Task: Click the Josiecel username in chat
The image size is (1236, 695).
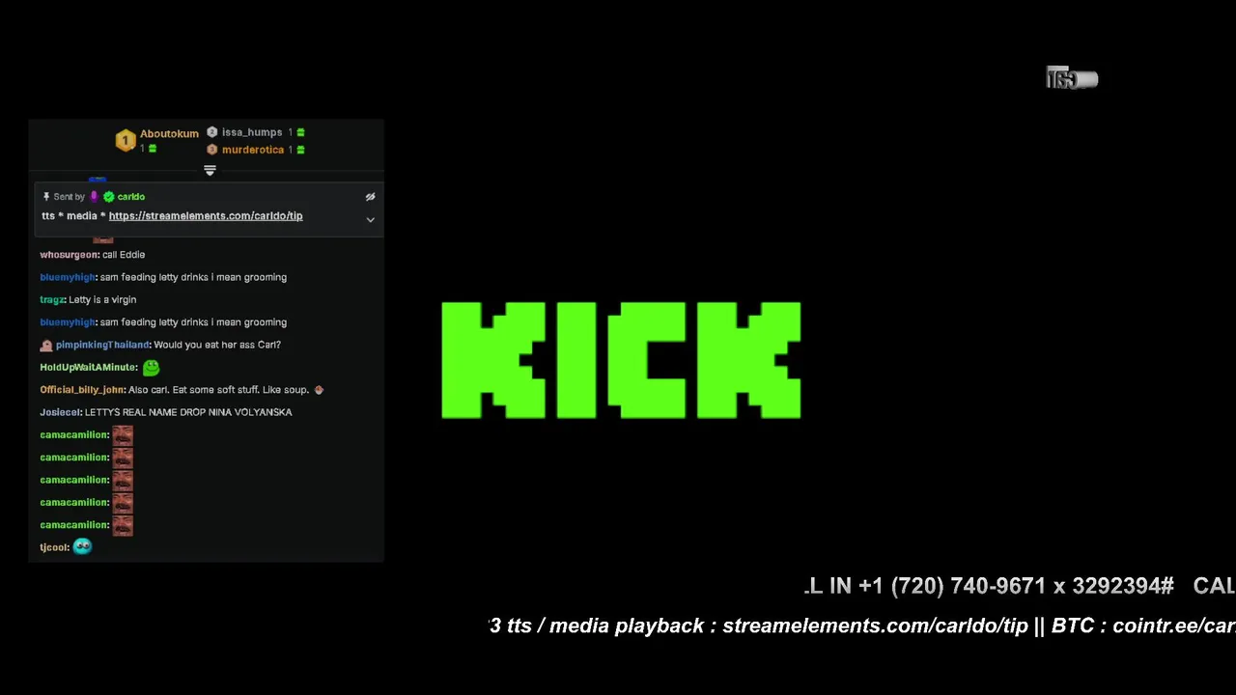Action: click(60, 412)
